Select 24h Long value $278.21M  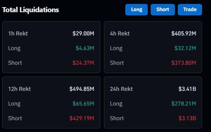pos(184,103)
